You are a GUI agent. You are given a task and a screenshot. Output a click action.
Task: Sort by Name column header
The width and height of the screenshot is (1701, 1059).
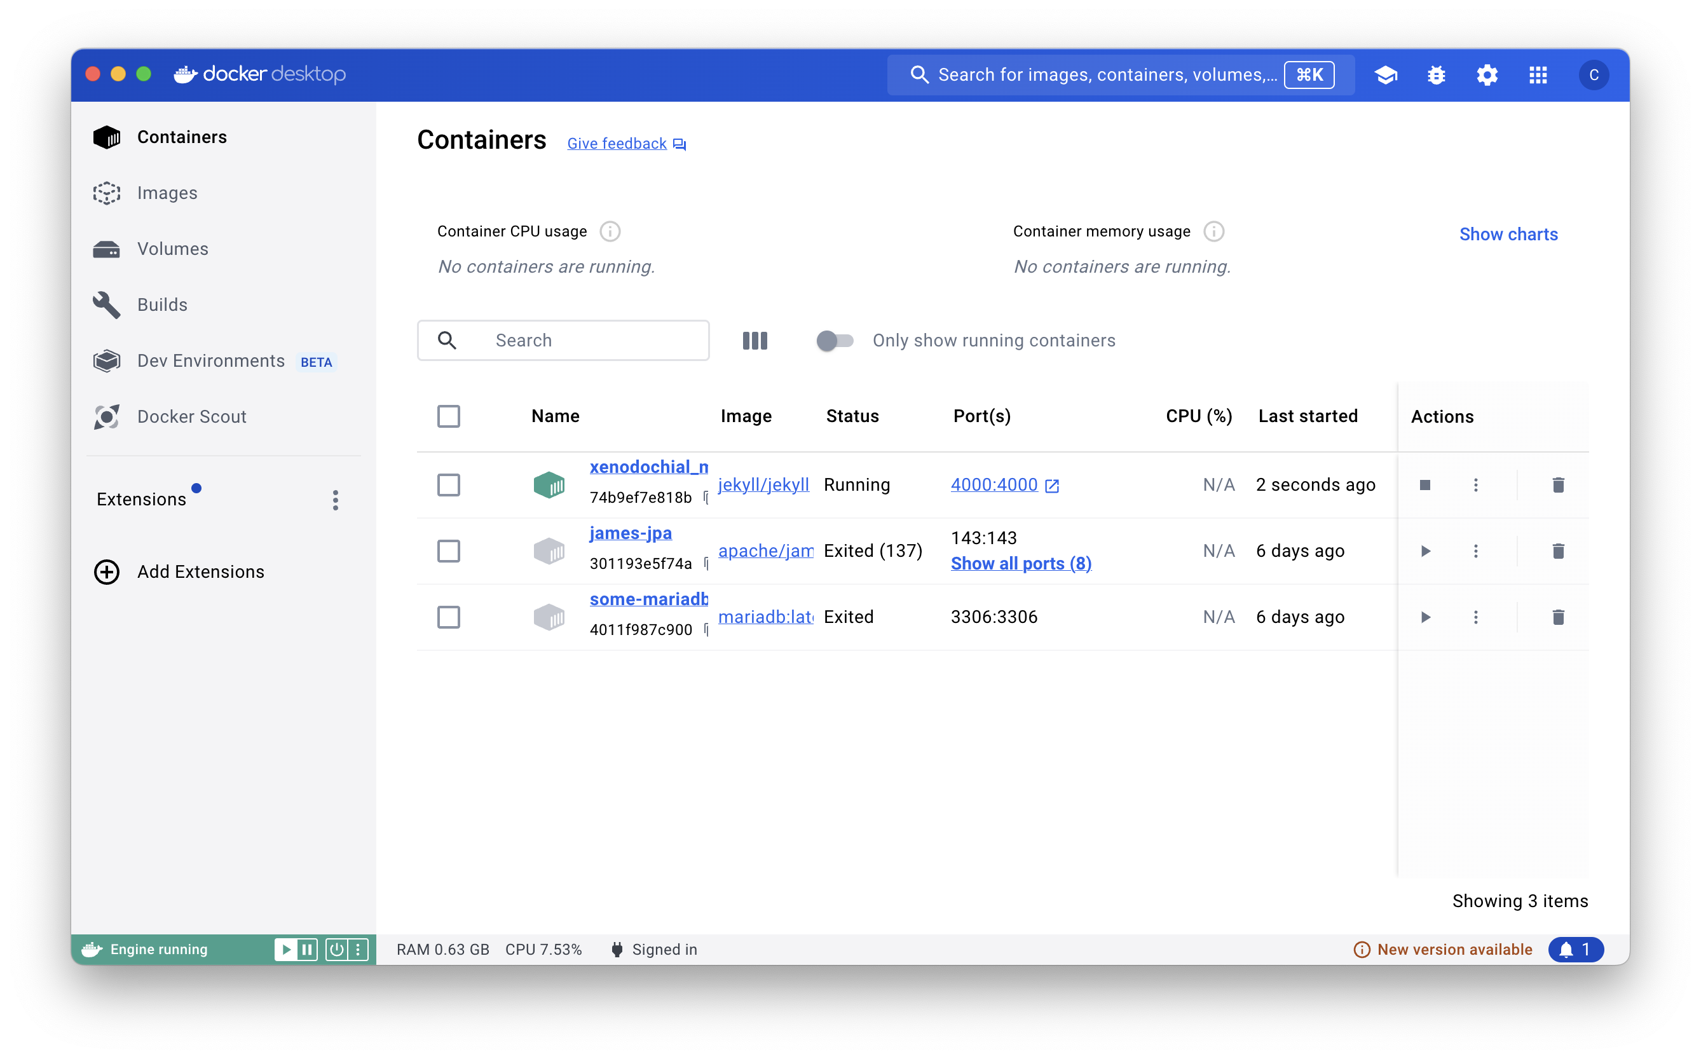tap(556, 416)
